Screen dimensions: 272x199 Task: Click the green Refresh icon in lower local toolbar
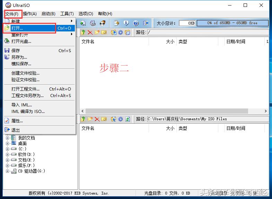(x=128, y=119)
